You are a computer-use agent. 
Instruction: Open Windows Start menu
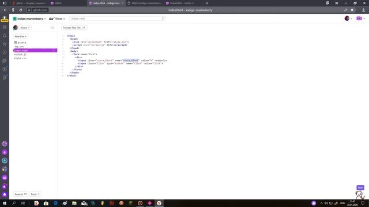[5, 203]
